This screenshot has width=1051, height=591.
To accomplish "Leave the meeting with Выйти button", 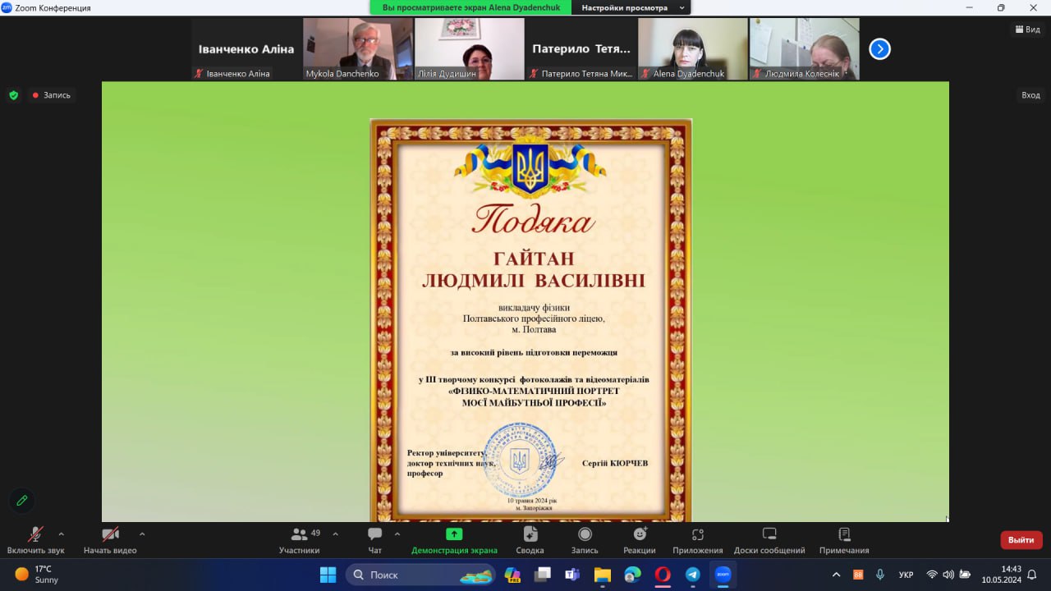I will 1021,540.
